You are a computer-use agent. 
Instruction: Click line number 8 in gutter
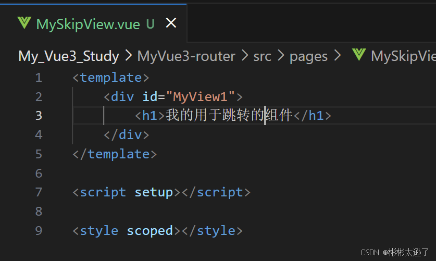(39, 211)
